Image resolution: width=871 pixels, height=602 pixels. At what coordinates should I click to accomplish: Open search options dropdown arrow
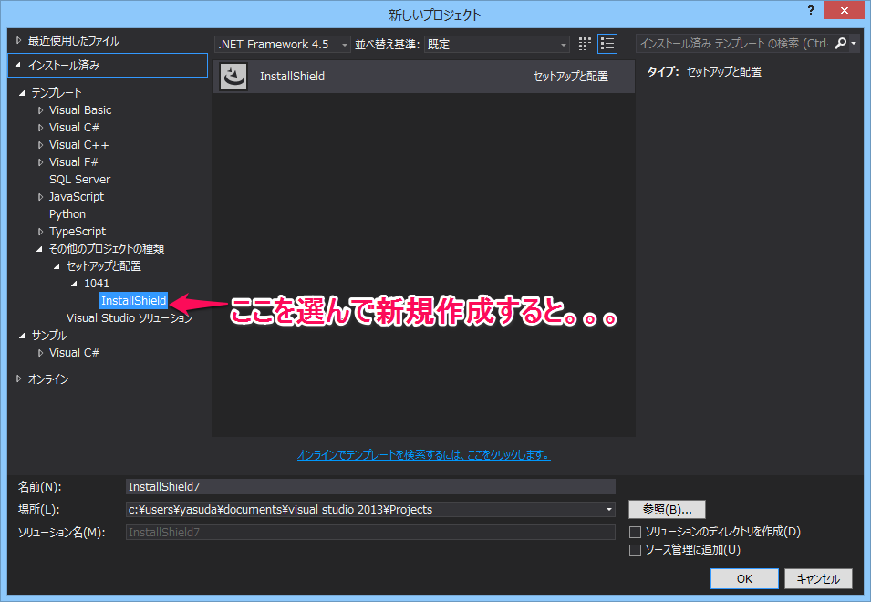[854, 43]
